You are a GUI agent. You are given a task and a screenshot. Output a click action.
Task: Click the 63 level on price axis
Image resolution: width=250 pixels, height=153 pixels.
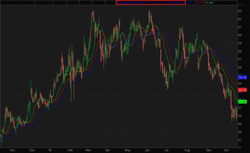(240, 11)
